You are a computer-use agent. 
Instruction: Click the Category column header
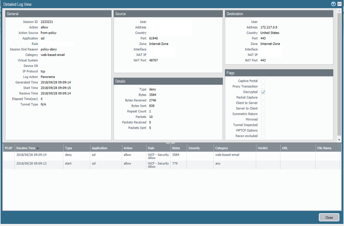(x=222, y=148)
